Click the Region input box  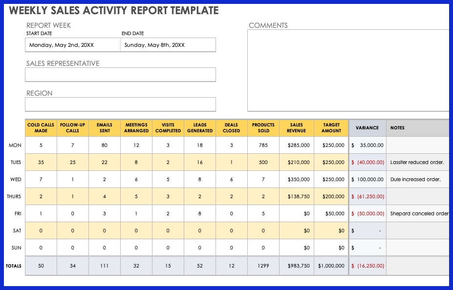point(120,104)
